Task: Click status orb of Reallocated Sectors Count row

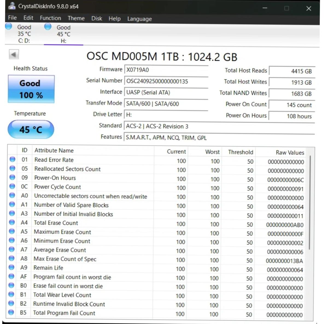Action: 12,168
